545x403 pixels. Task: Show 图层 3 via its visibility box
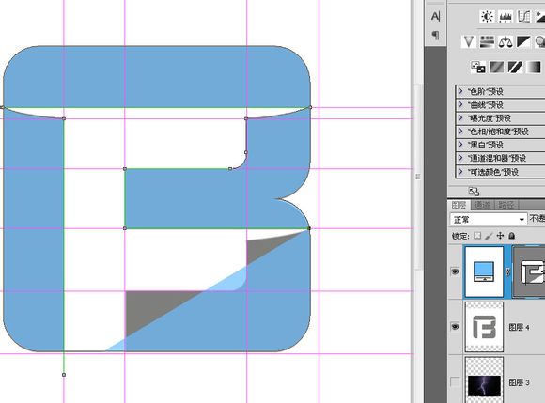455,381
